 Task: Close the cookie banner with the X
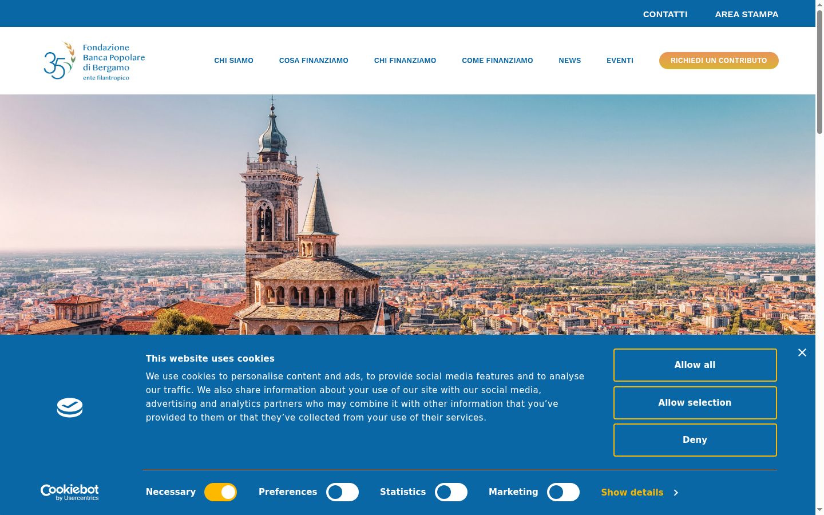point(802,352)
